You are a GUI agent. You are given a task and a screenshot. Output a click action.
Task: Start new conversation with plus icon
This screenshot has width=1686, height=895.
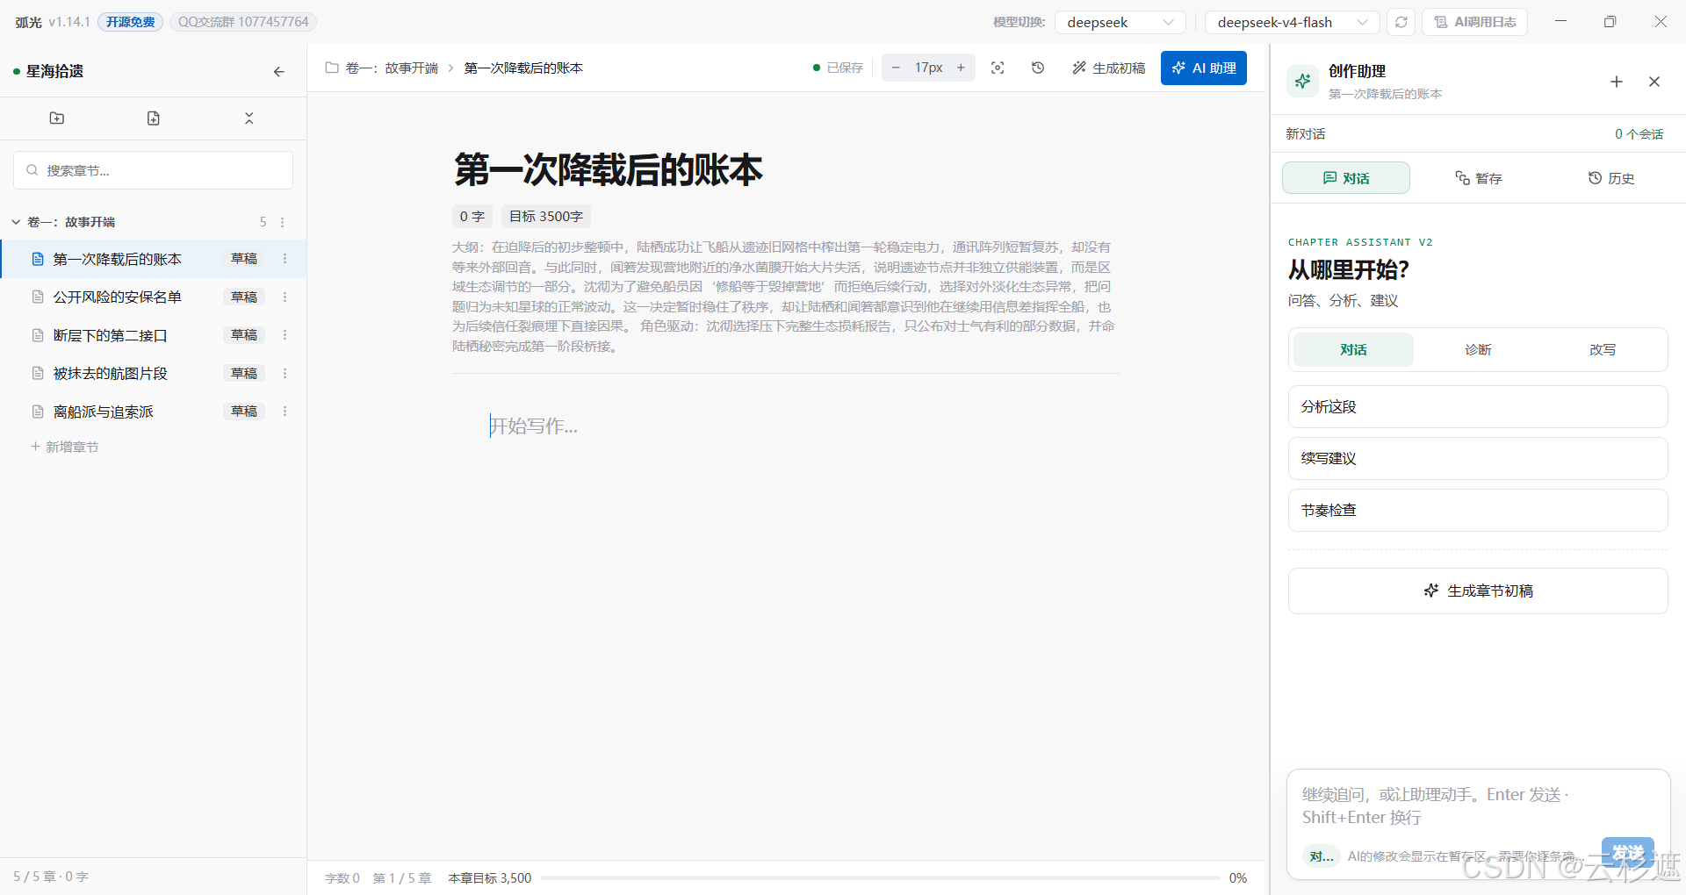(1617, 82)
